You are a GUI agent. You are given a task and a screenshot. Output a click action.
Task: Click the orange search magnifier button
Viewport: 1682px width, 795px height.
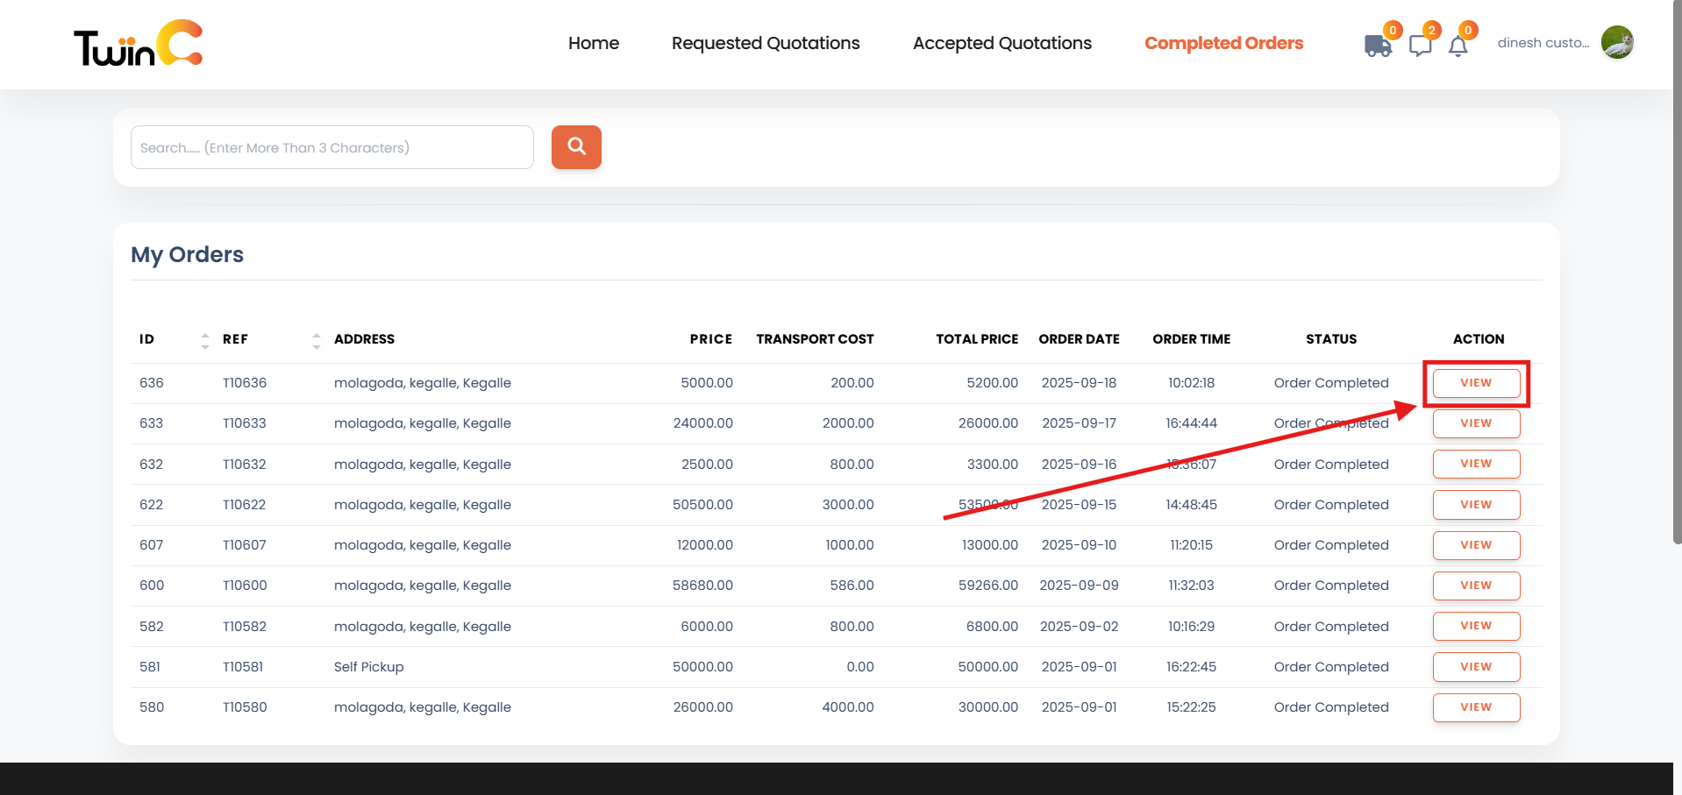[576, 147]
